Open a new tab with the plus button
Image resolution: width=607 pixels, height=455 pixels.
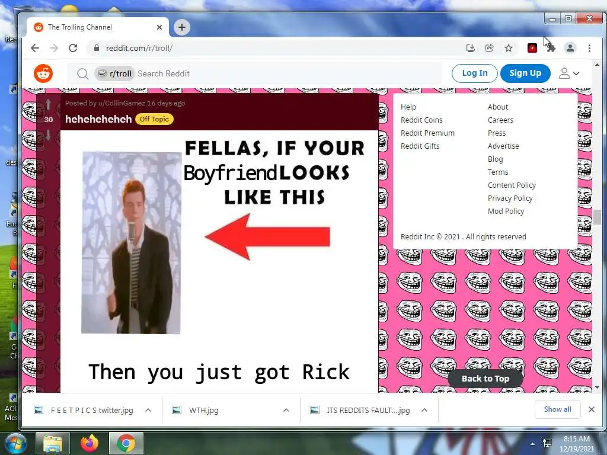(x=181, y=27)
